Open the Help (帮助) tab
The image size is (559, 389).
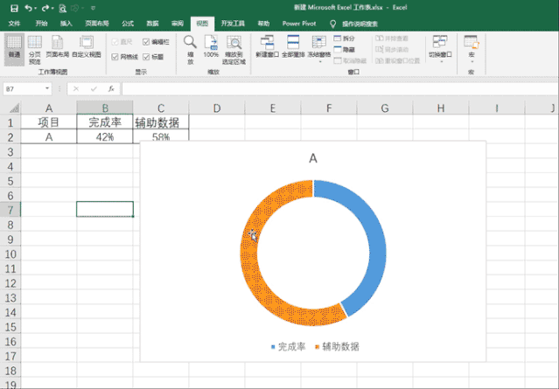[x=263, y=24]
